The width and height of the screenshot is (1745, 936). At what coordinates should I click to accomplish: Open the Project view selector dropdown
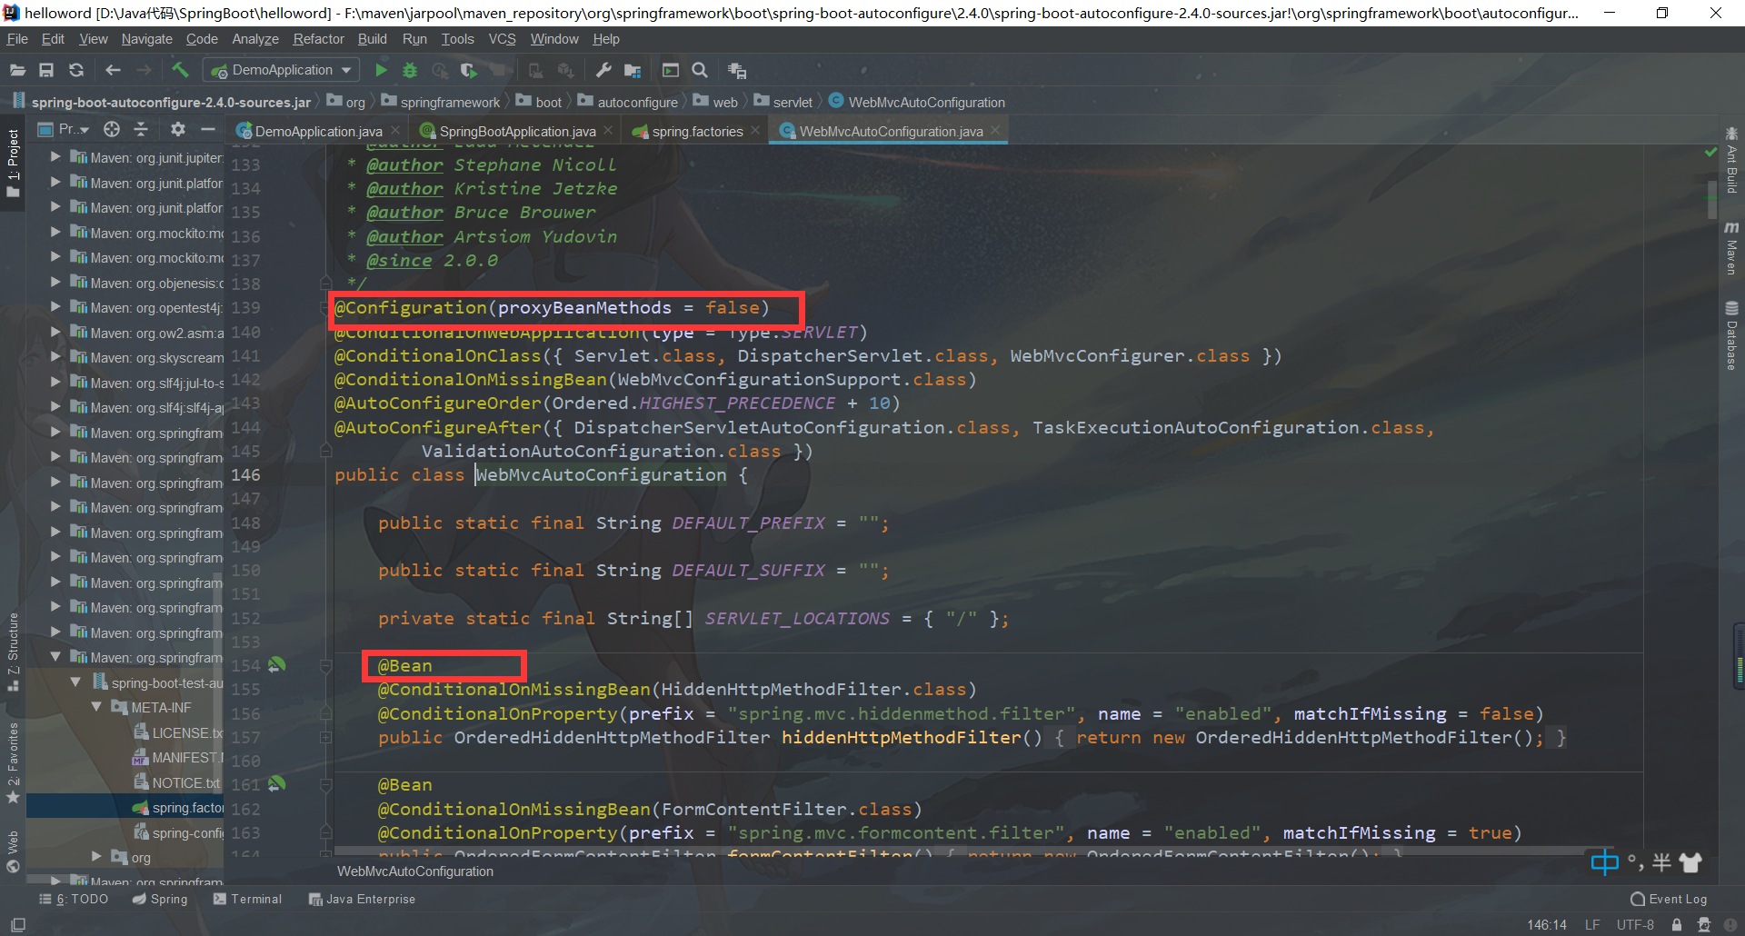(63, 129)
